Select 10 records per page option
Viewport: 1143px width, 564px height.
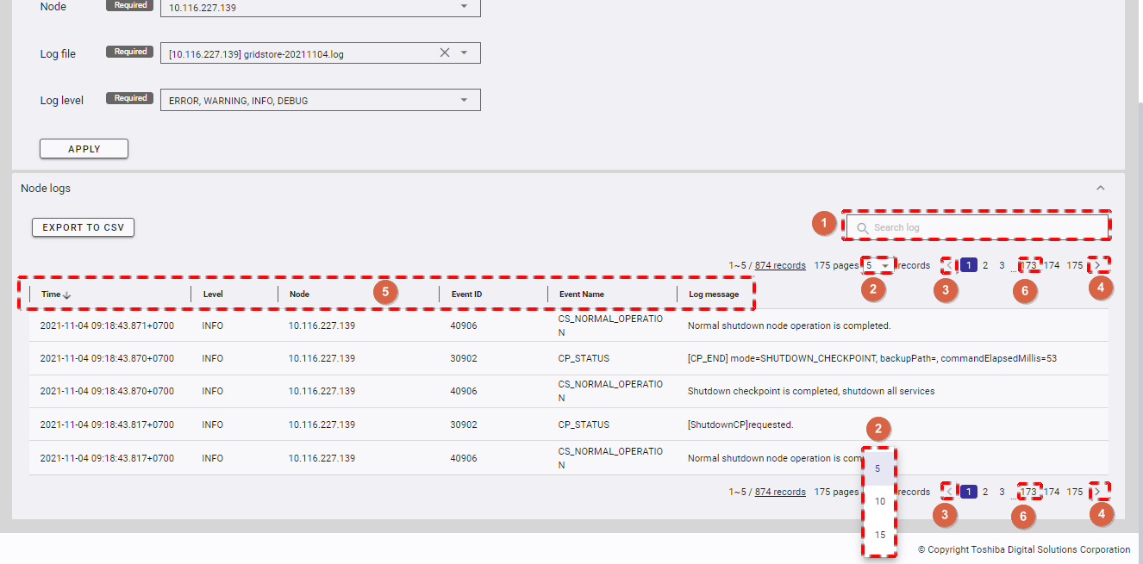tap(879, 501)
